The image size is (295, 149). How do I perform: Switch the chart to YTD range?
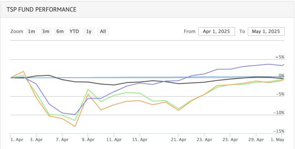pos(74,31)
